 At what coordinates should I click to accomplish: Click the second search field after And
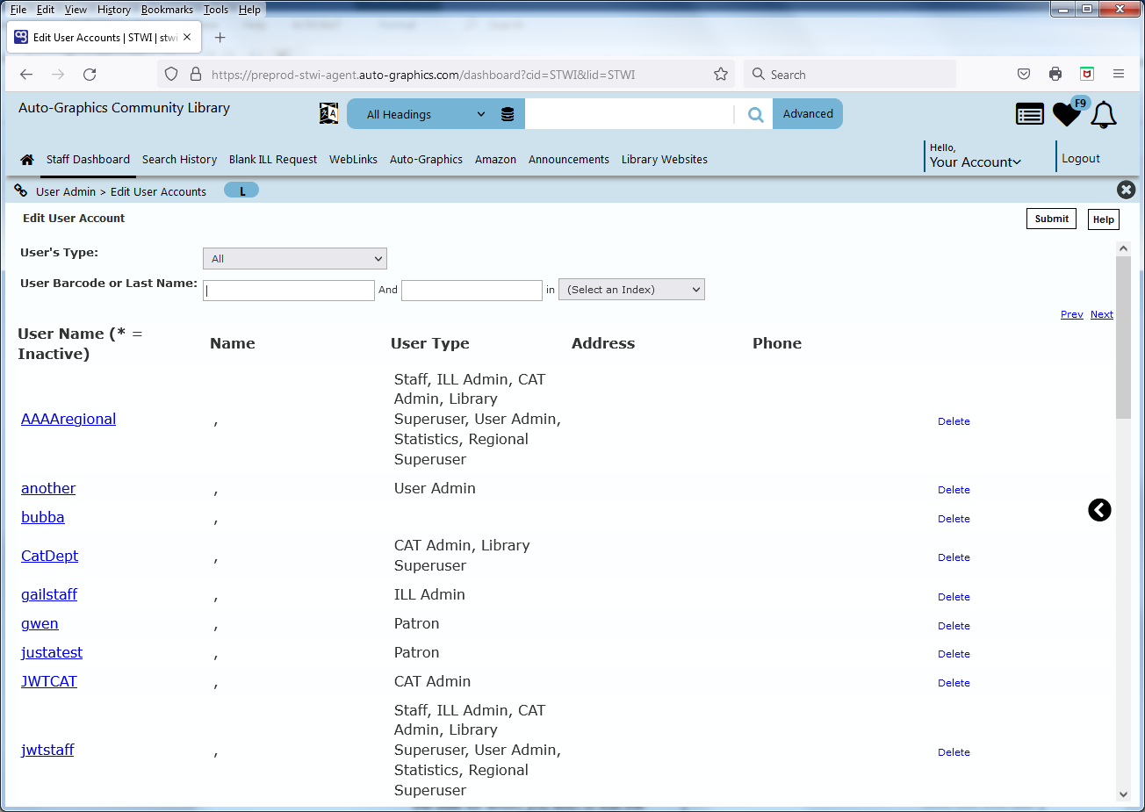tap(472, 291)
